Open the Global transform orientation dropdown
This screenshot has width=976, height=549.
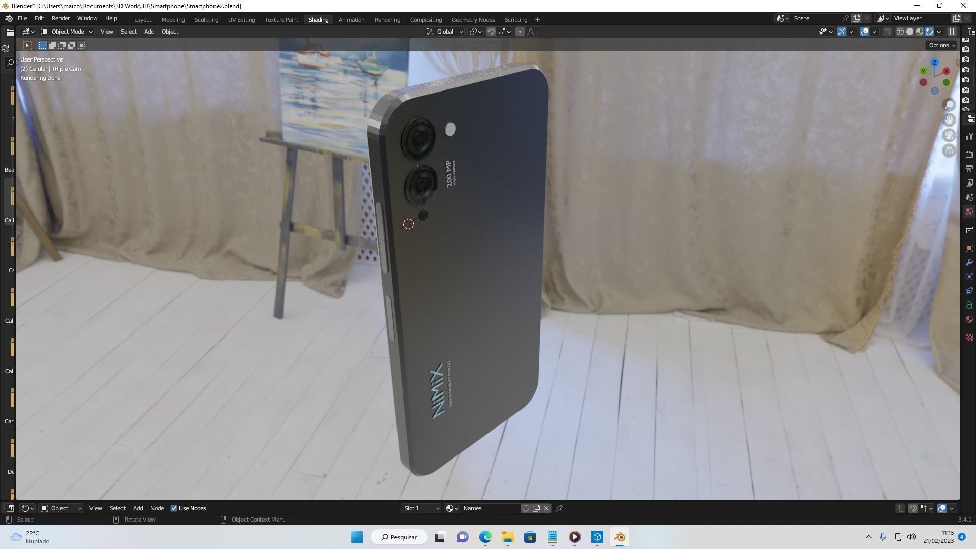(444, 32)
